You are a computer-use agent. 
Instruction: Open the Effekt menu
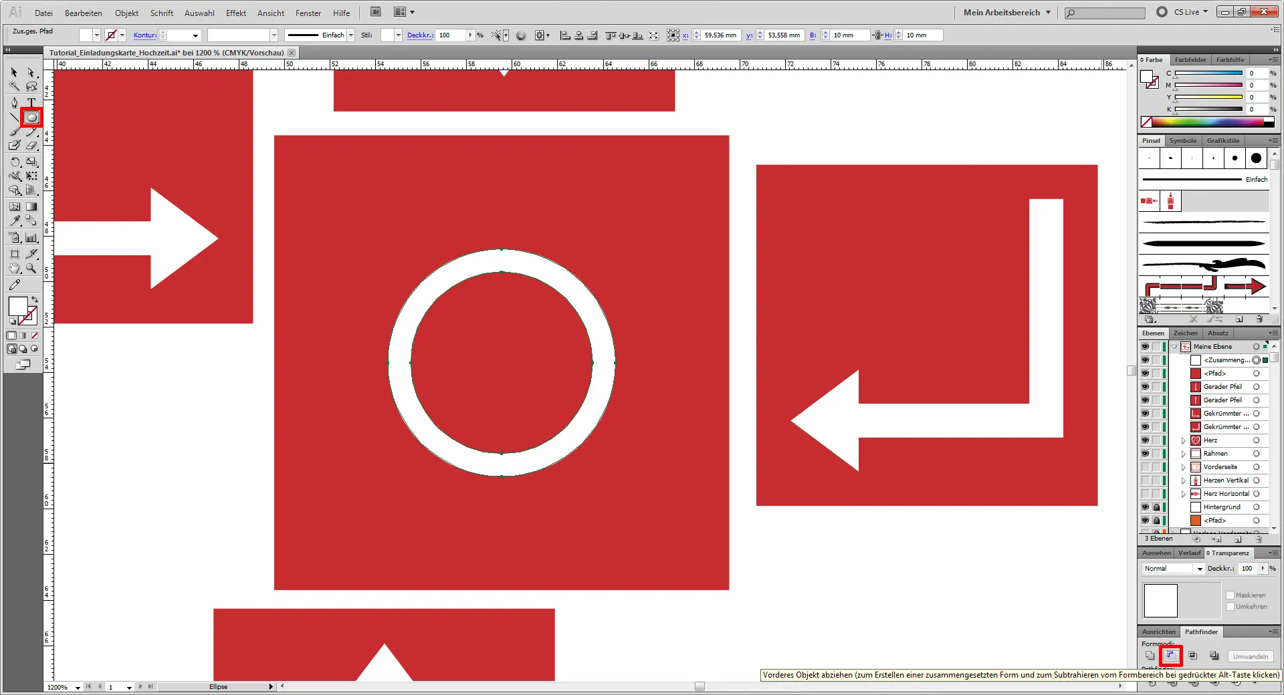pyautogui.click(x=235, y=13)
